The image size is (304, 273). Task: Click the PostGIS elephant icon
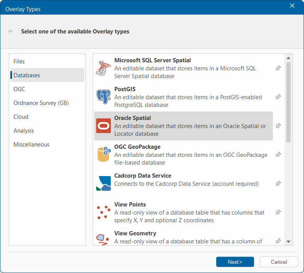click(103, 97)
